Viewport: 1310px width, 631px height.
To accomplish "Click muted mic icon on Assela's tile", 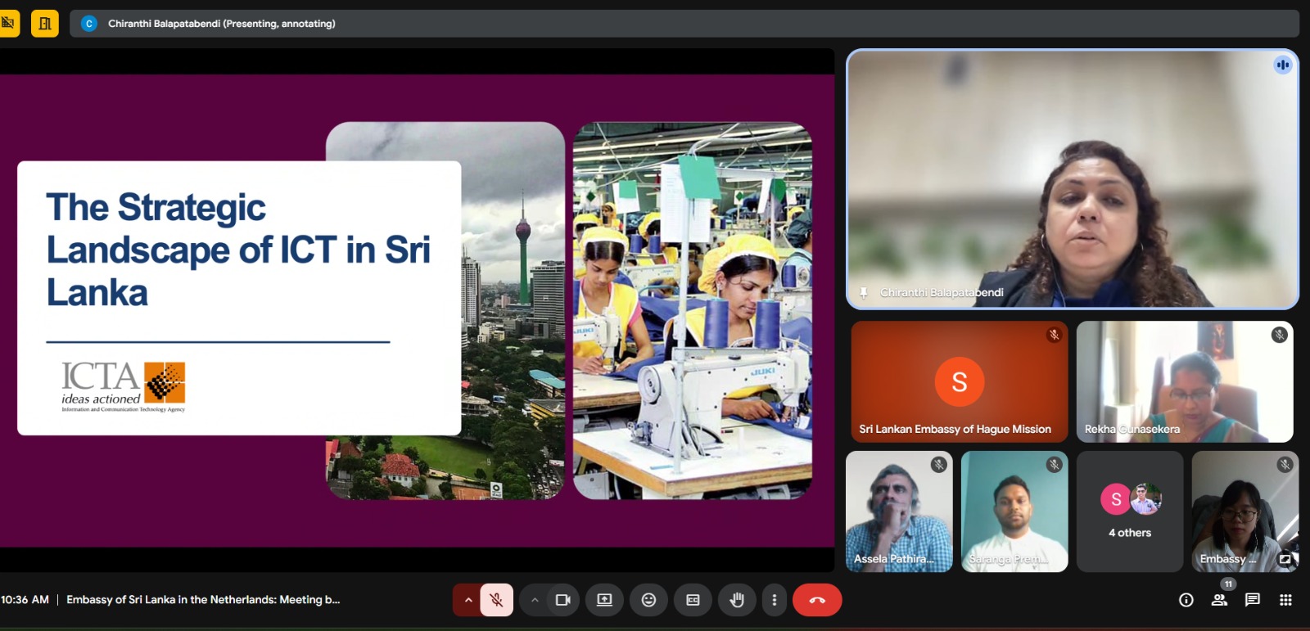I will coord(938,464).
